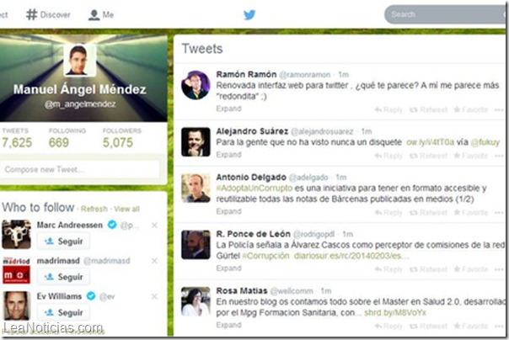
Task: Open the Me profile tab
Action: tap(101, 14)
